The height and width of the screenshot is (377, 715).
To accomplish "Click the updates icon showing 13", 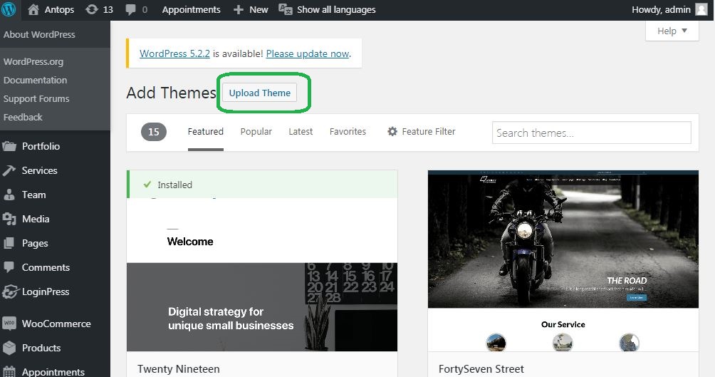I will (x=92, y=9).
